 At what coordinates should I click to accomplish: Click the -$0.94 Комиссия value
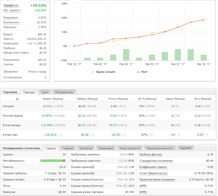click(x=62, y=192)
